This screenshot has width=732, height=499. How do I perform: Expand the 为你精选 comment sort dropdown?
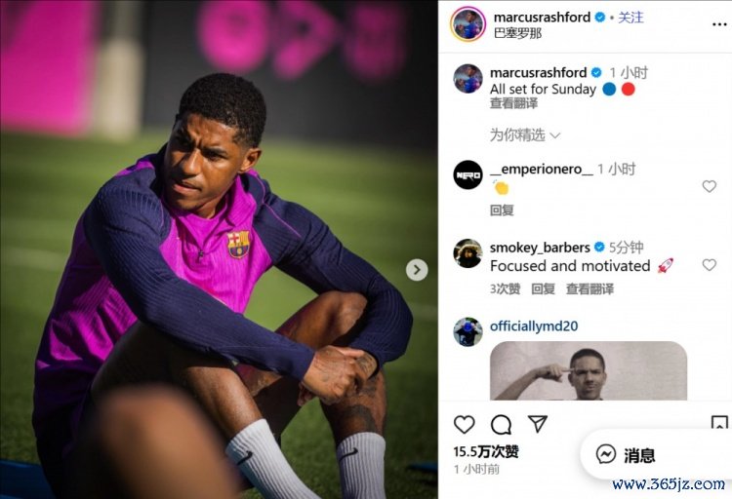pyautogui.click(x=525, y=135)
